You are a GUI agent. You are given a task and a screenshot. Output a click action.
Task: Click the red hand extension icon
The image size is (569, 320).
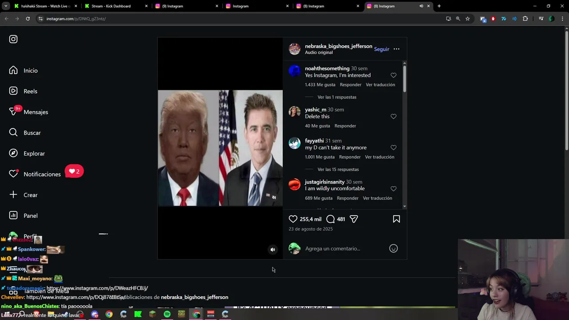click(x=493, y=19)
